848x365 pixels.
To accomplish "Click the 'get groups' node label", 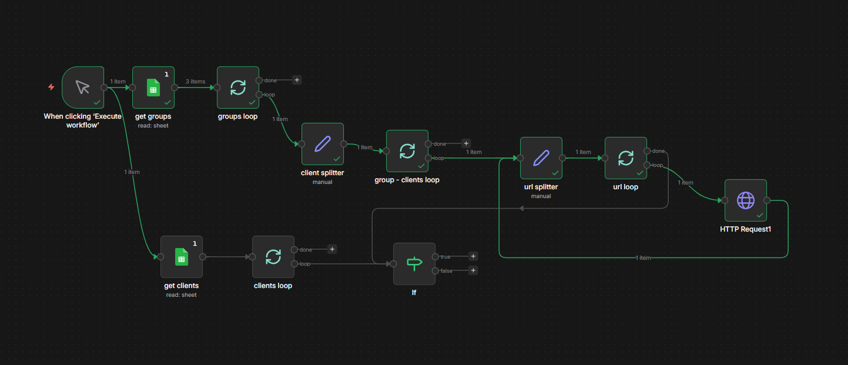I will tap(153, 116).
